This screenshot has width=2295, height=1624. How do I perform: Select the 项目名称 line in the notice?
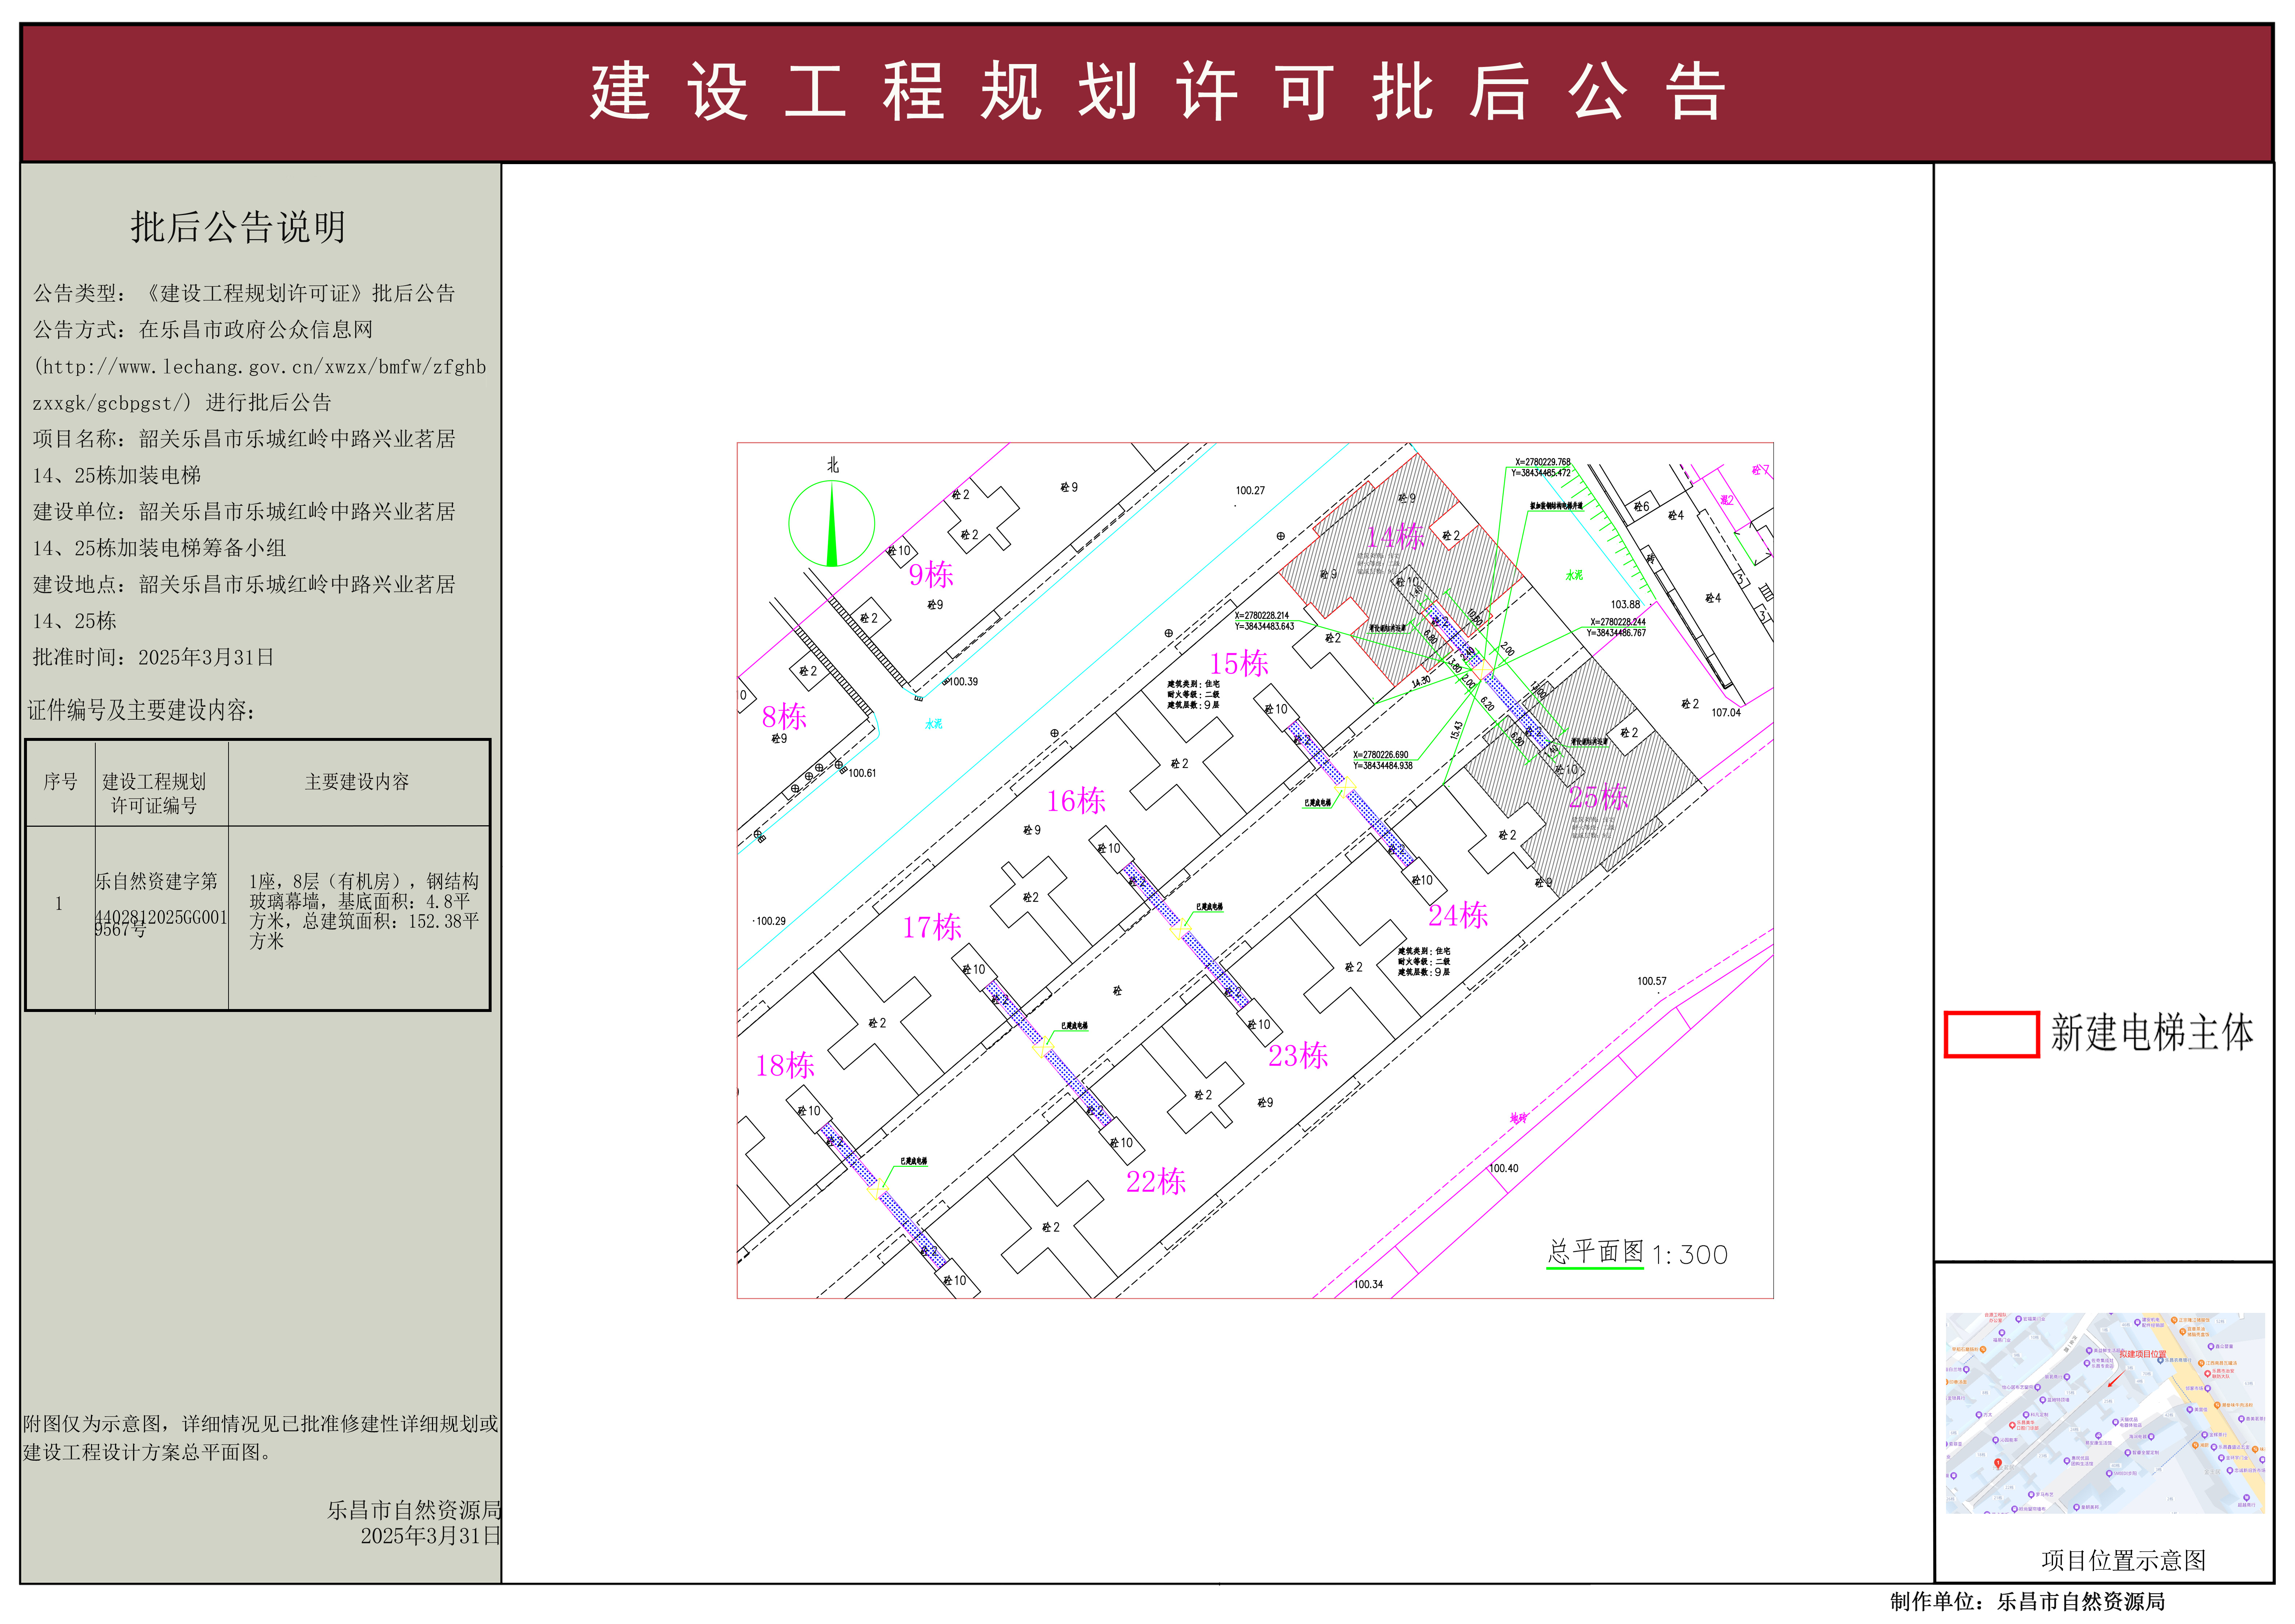[x=244, y=457]
